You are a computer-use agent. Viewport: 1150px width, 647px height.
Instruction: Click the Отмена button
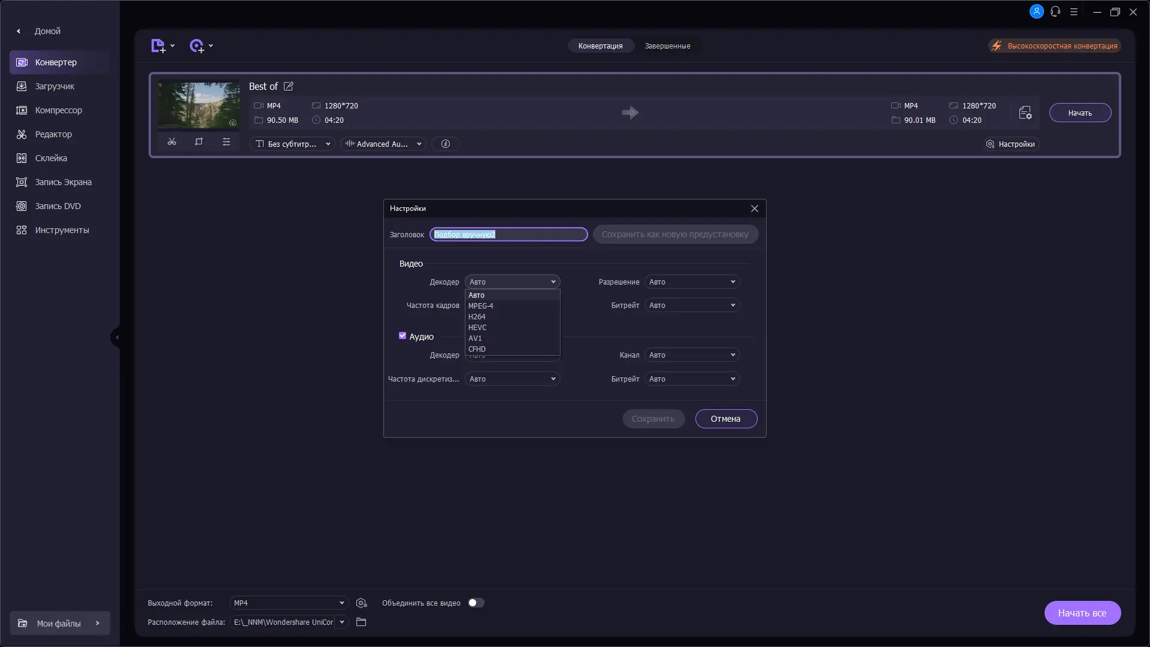click(725, 419)
